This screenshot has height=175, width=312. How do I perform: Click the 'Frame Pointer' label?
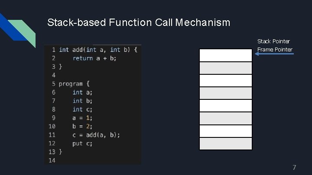[275, 49]
